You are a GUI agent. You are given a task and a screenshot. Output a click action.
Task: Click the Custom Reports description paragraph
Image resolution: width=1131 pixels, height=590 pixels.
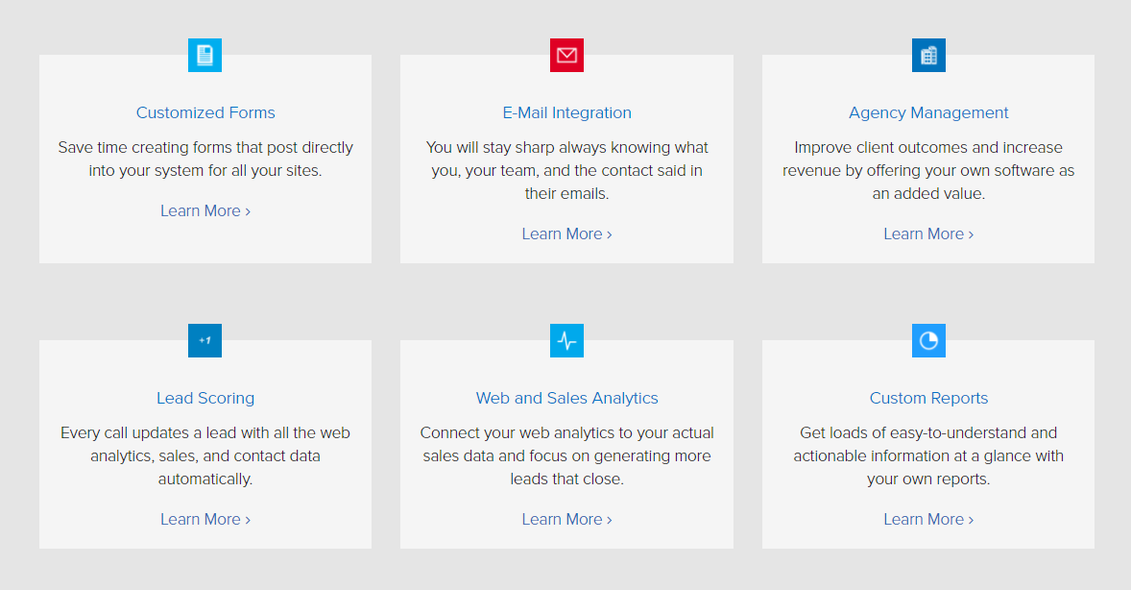tap(928, 455)
